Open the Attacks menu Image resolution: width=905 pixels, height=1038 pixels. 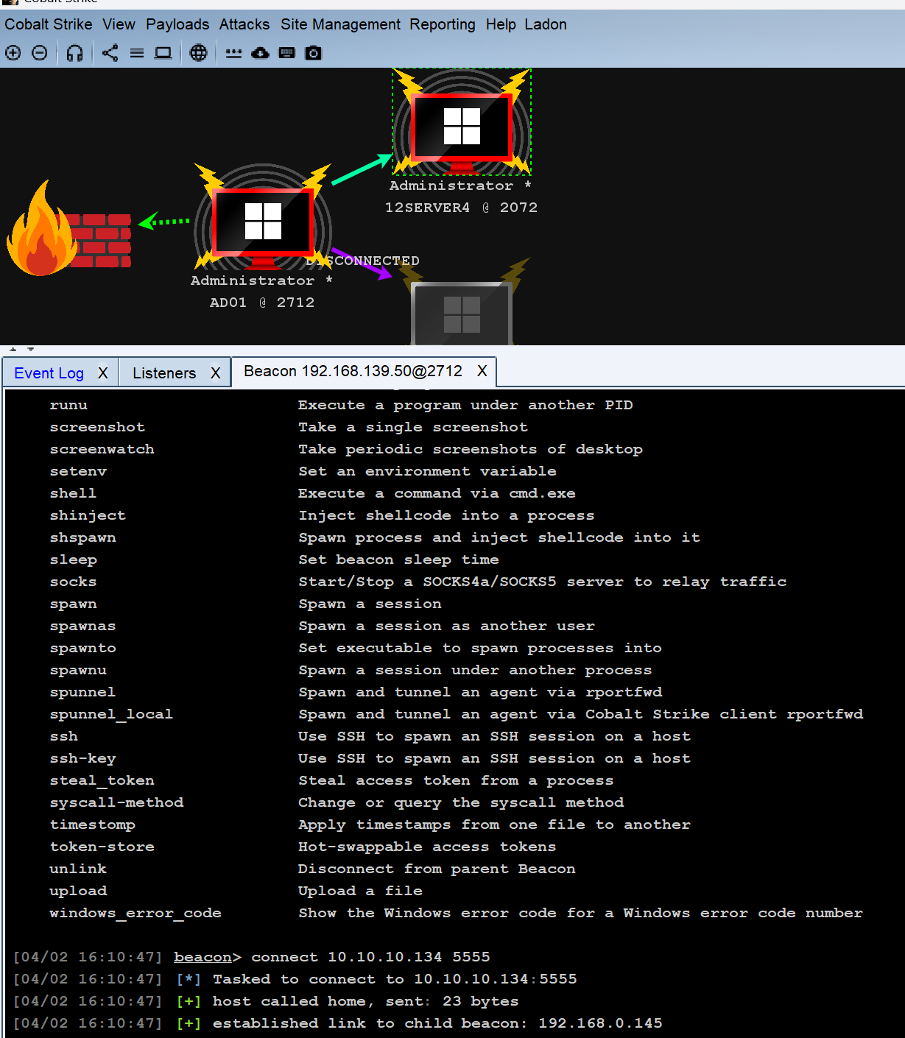244,24
